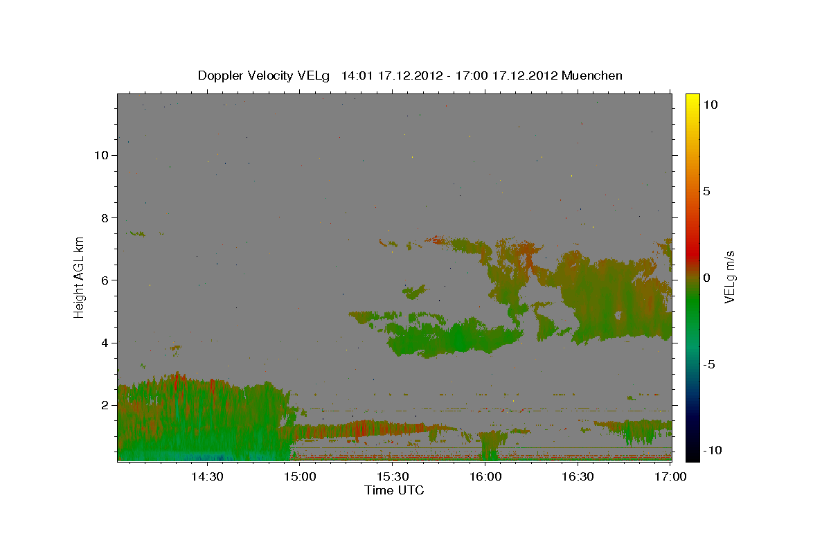Image resolution: width=831 pixels, height=554 pixels.
Task: Click the '14:30' time tick label
Action: click(x=206, y=476)
